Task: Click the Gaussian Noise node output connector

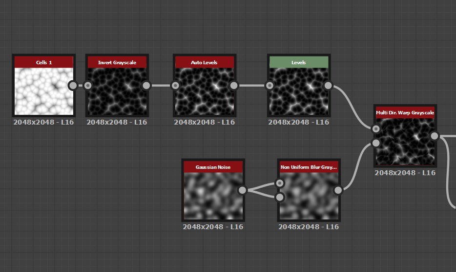Action: point(242,190)
